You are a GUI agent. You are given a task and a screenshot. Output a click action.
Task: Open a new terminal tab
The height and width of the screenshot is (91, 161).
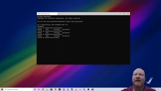coord(59,14)
